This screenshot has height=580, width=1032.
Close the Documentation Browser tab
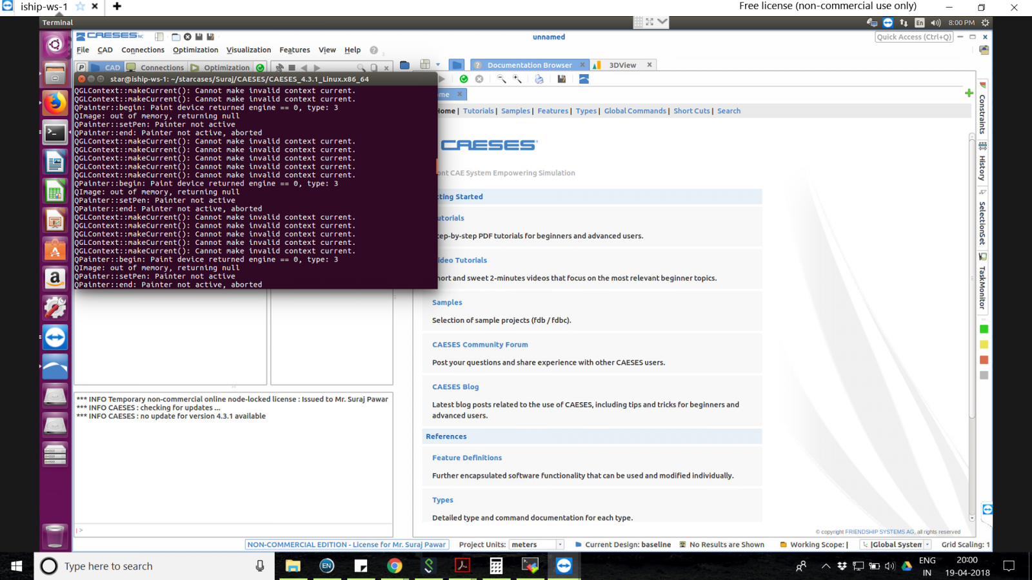pos(582,64)
